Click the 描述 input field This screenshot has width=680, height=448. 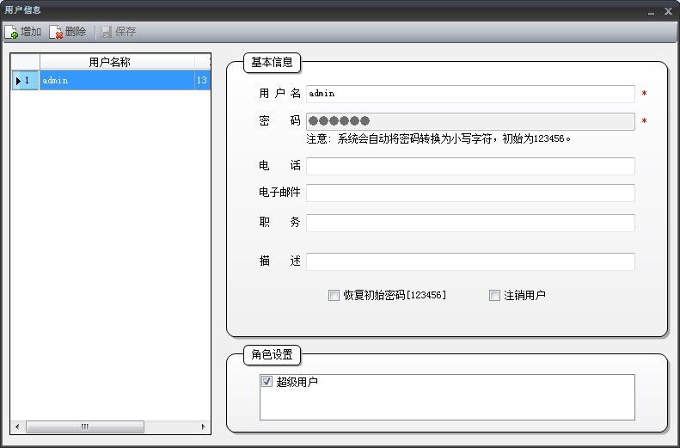(469, 261)
